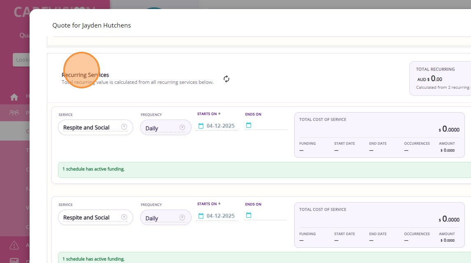Open the Ends On calendar in the second service row
The height and width of the screenshot is (263, 471).
click(x=248, y=215)
